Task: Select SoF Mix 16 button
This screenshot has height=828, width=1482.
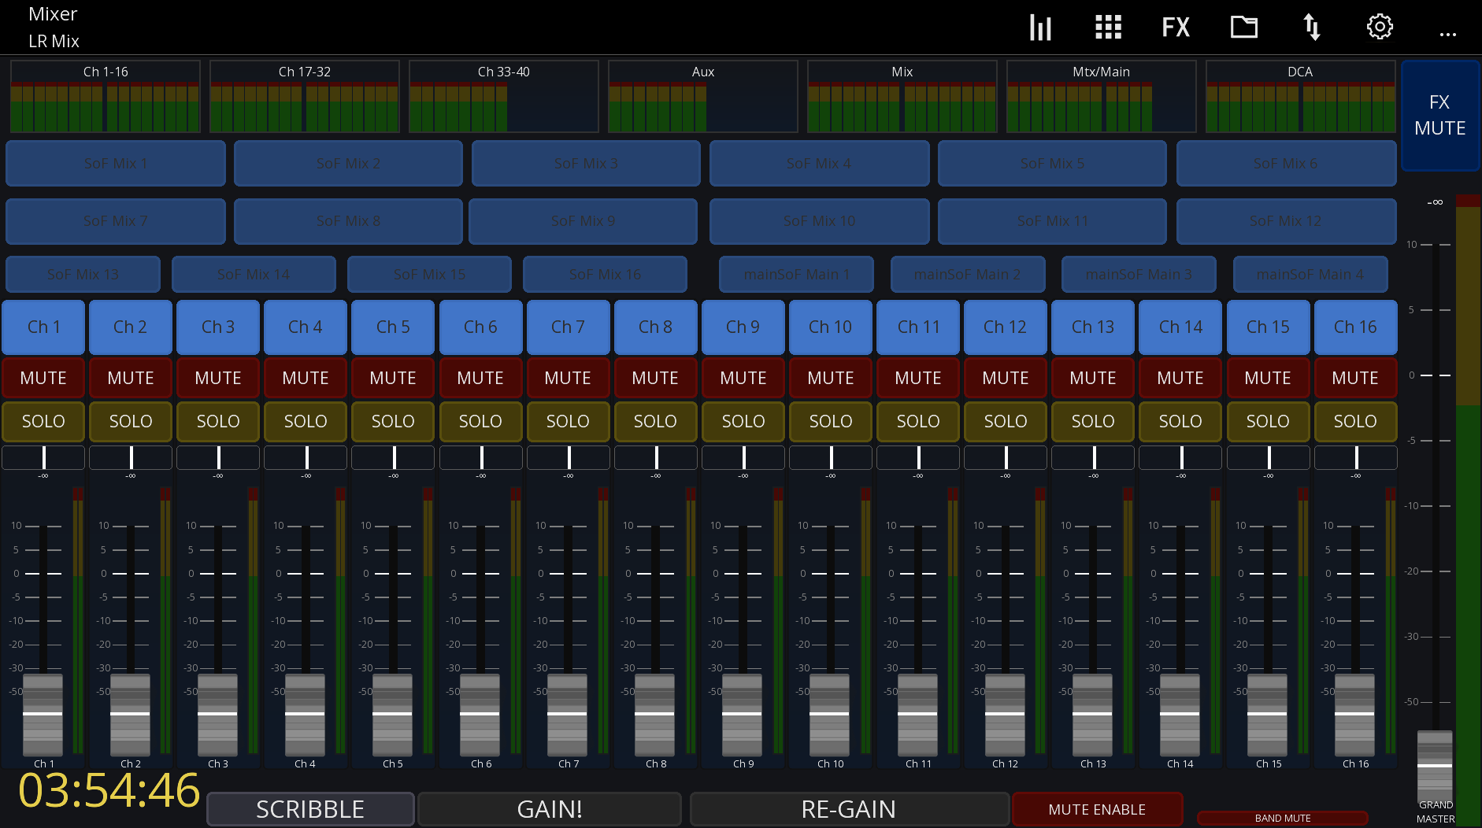Action: 605,274
